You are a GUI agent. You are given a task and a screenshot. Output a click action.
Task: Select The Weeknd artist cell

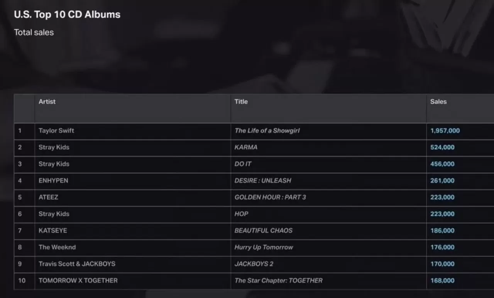click(57, 247)
